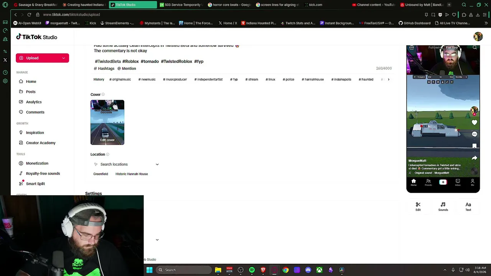Open File Explorer from the taskbar
The width and height of the screenshot is (491, 276).
point(218,270)
